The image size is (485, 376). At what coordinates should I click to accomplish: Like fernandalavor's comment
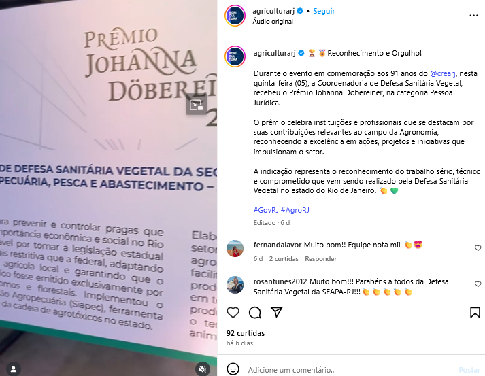click(478, 248)
